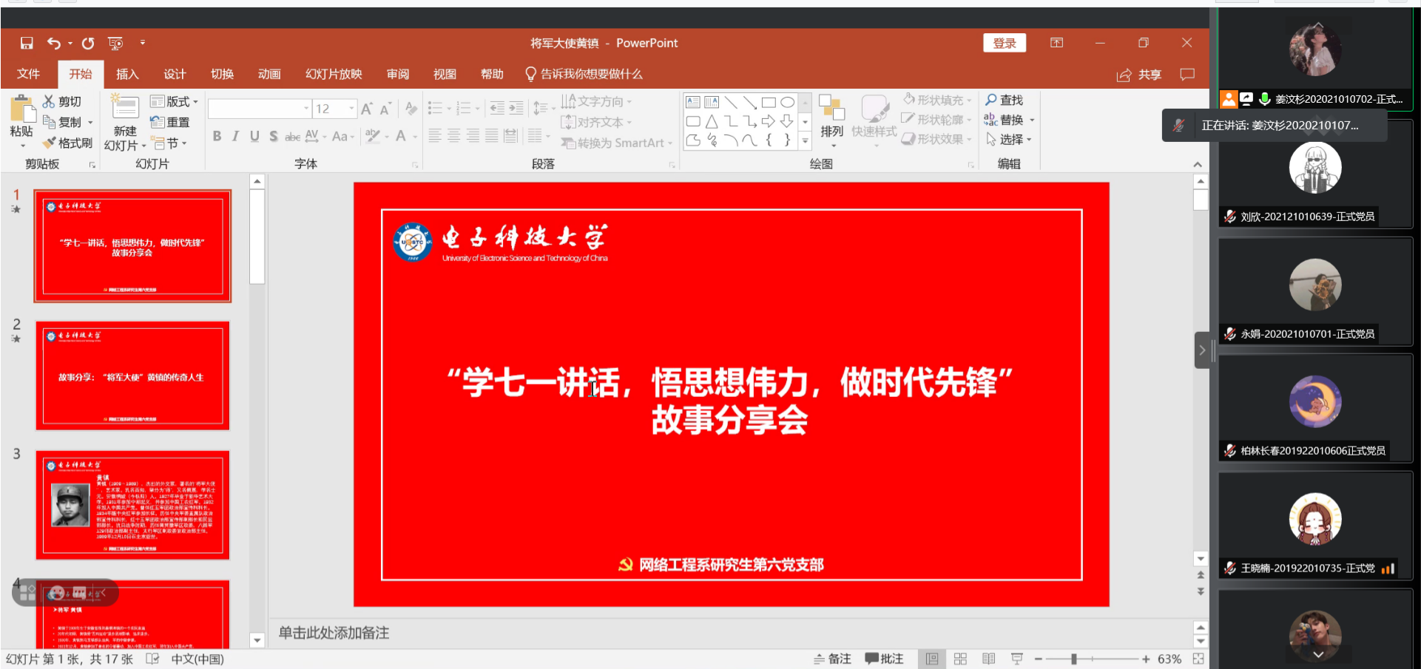Click the red Sign in button
Viewport: 1421px width, 669px height.
pyautogui.click(x=1004, y=43)
